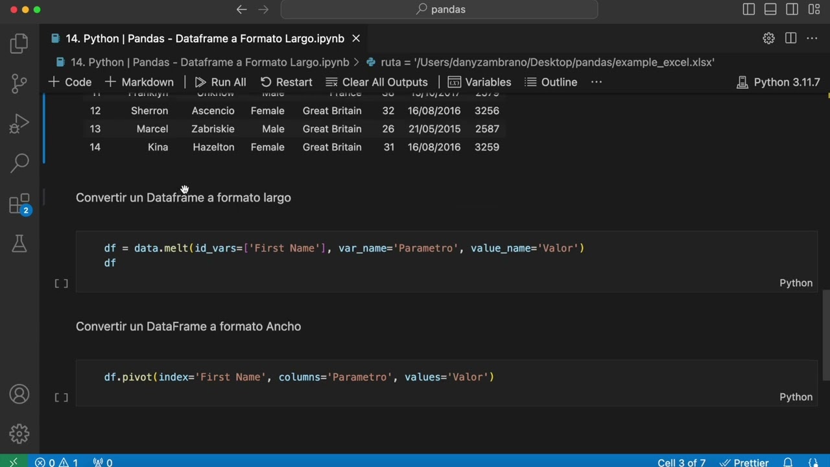Open forwarded ports status item
Screen dimensions: 830x467
pos(102,462)
